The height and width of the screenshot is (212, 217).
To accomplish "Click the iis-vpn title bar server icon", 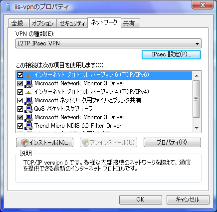I will [x=8, y=7].
